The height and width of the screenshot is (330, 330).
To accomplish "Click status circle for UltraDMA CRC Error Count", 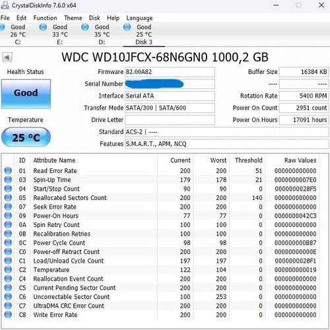I will click(x=8, y=306).
